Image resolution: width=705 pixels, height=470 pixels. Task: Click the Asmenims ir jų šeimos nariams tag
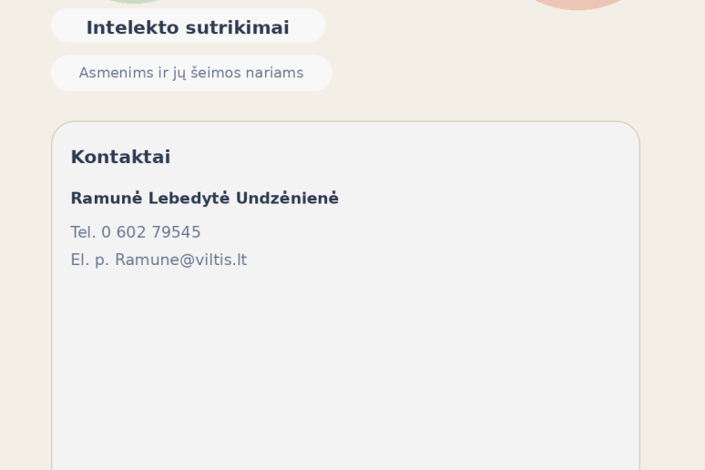(x=191, y=73)
